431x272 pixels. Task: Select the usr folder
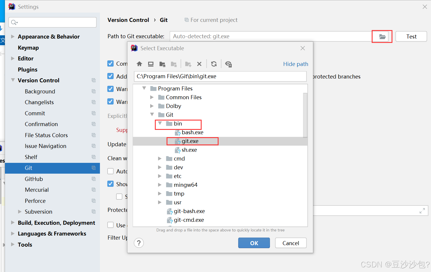coord(177,203)
